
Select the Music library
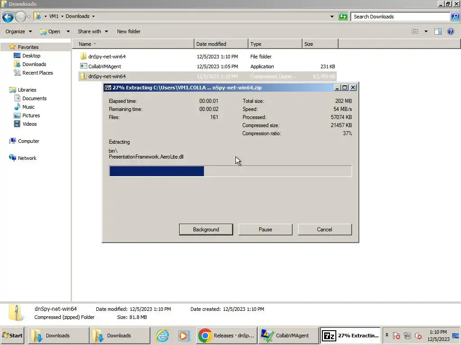pyautogui.click(x=28, y=107)
